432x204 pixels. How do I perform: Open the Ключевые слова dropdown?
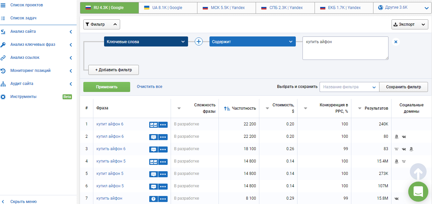pyautogui.click(x=146, y=42)
